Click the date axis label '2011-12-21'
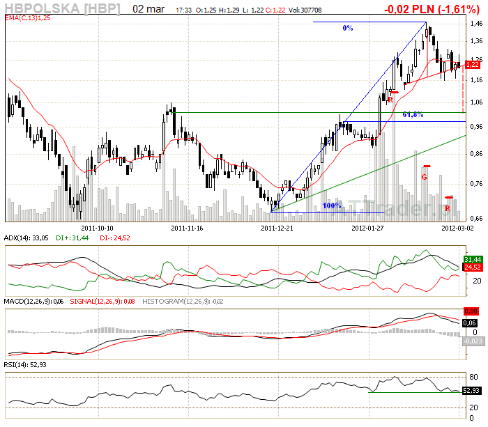Screen dimensions: 488x427 point(277,228)
